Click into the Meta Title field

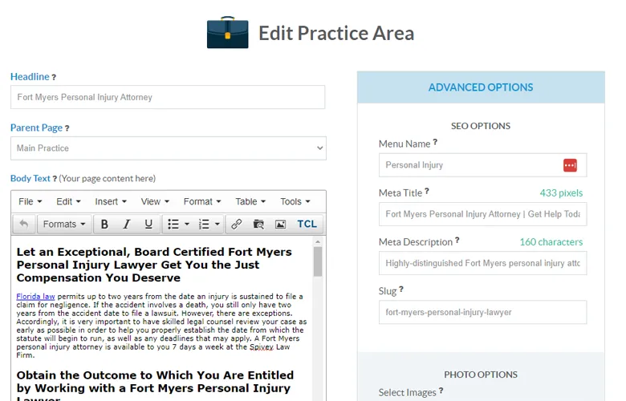(x=482, y=214)
